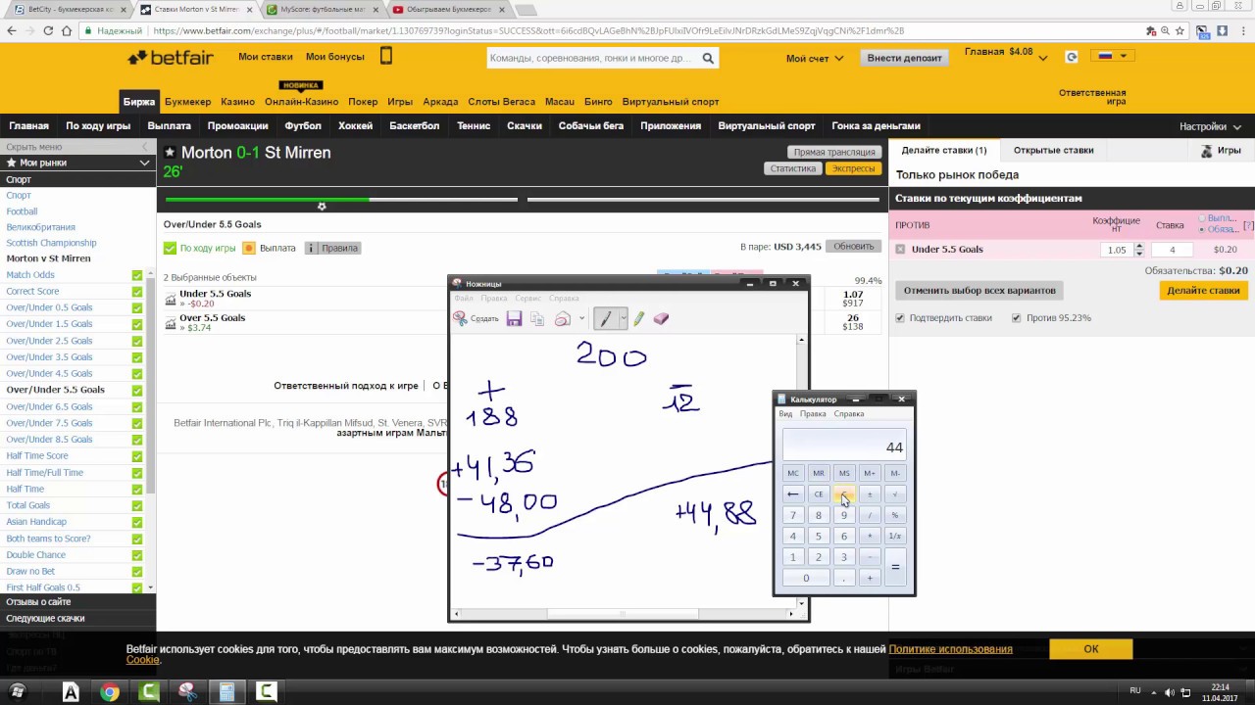Open the Pen options dropdown arrow
This screenshot has height=705, width=1255.
click(623, 319)
